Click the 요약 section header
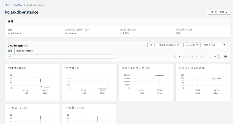The width and height of the screenshot is (233, 124). click(10, 21)
